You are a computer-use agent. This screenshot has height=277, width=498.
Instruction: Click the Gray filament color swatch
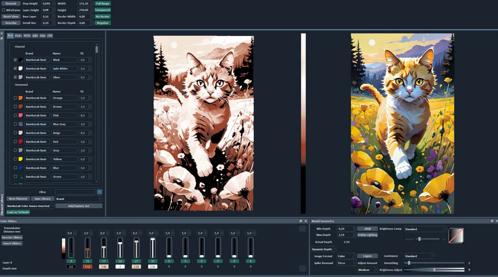click(21, 150)
